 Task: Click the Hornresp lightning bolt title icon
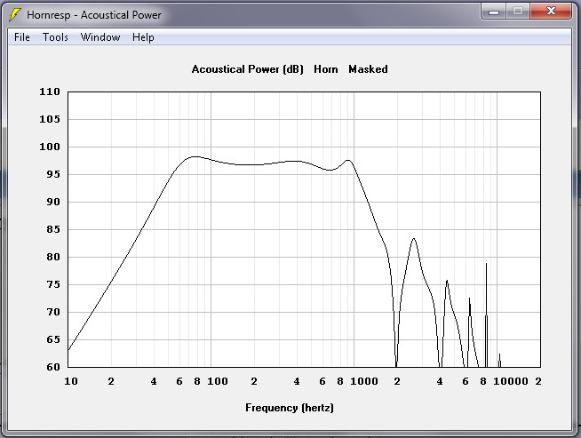click(14, 15)
